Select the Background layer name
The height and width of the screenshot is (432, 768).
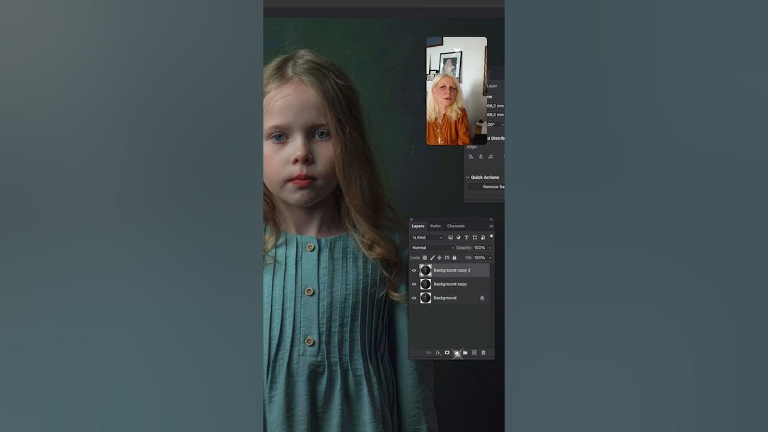pos(445,298)
